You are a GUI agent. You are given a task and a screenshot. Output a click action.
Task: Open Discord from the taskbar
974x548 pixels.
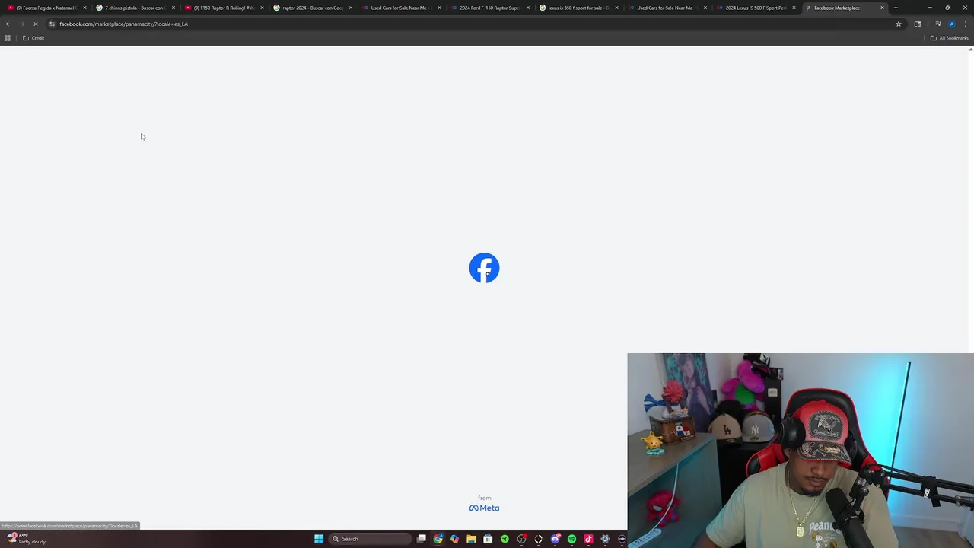[x=555, y=539]
